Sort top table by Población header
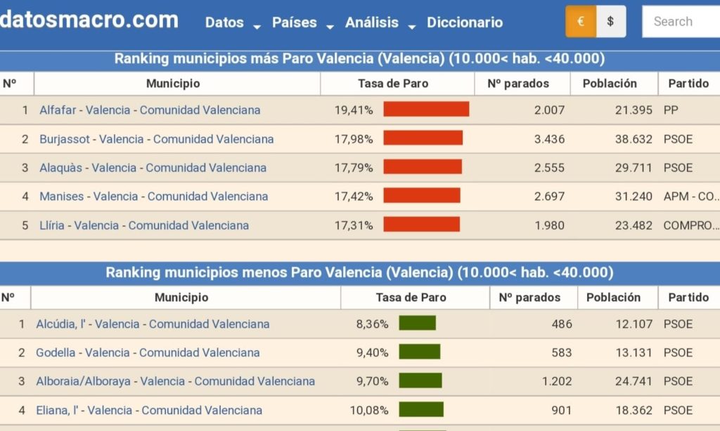This screenshot has height=431, width=720. (610, 84)
